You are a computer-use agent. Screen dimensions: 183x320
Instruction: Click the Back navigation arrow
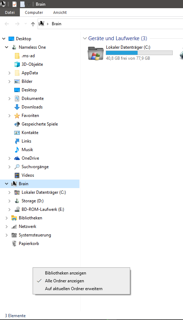point(7,24)
